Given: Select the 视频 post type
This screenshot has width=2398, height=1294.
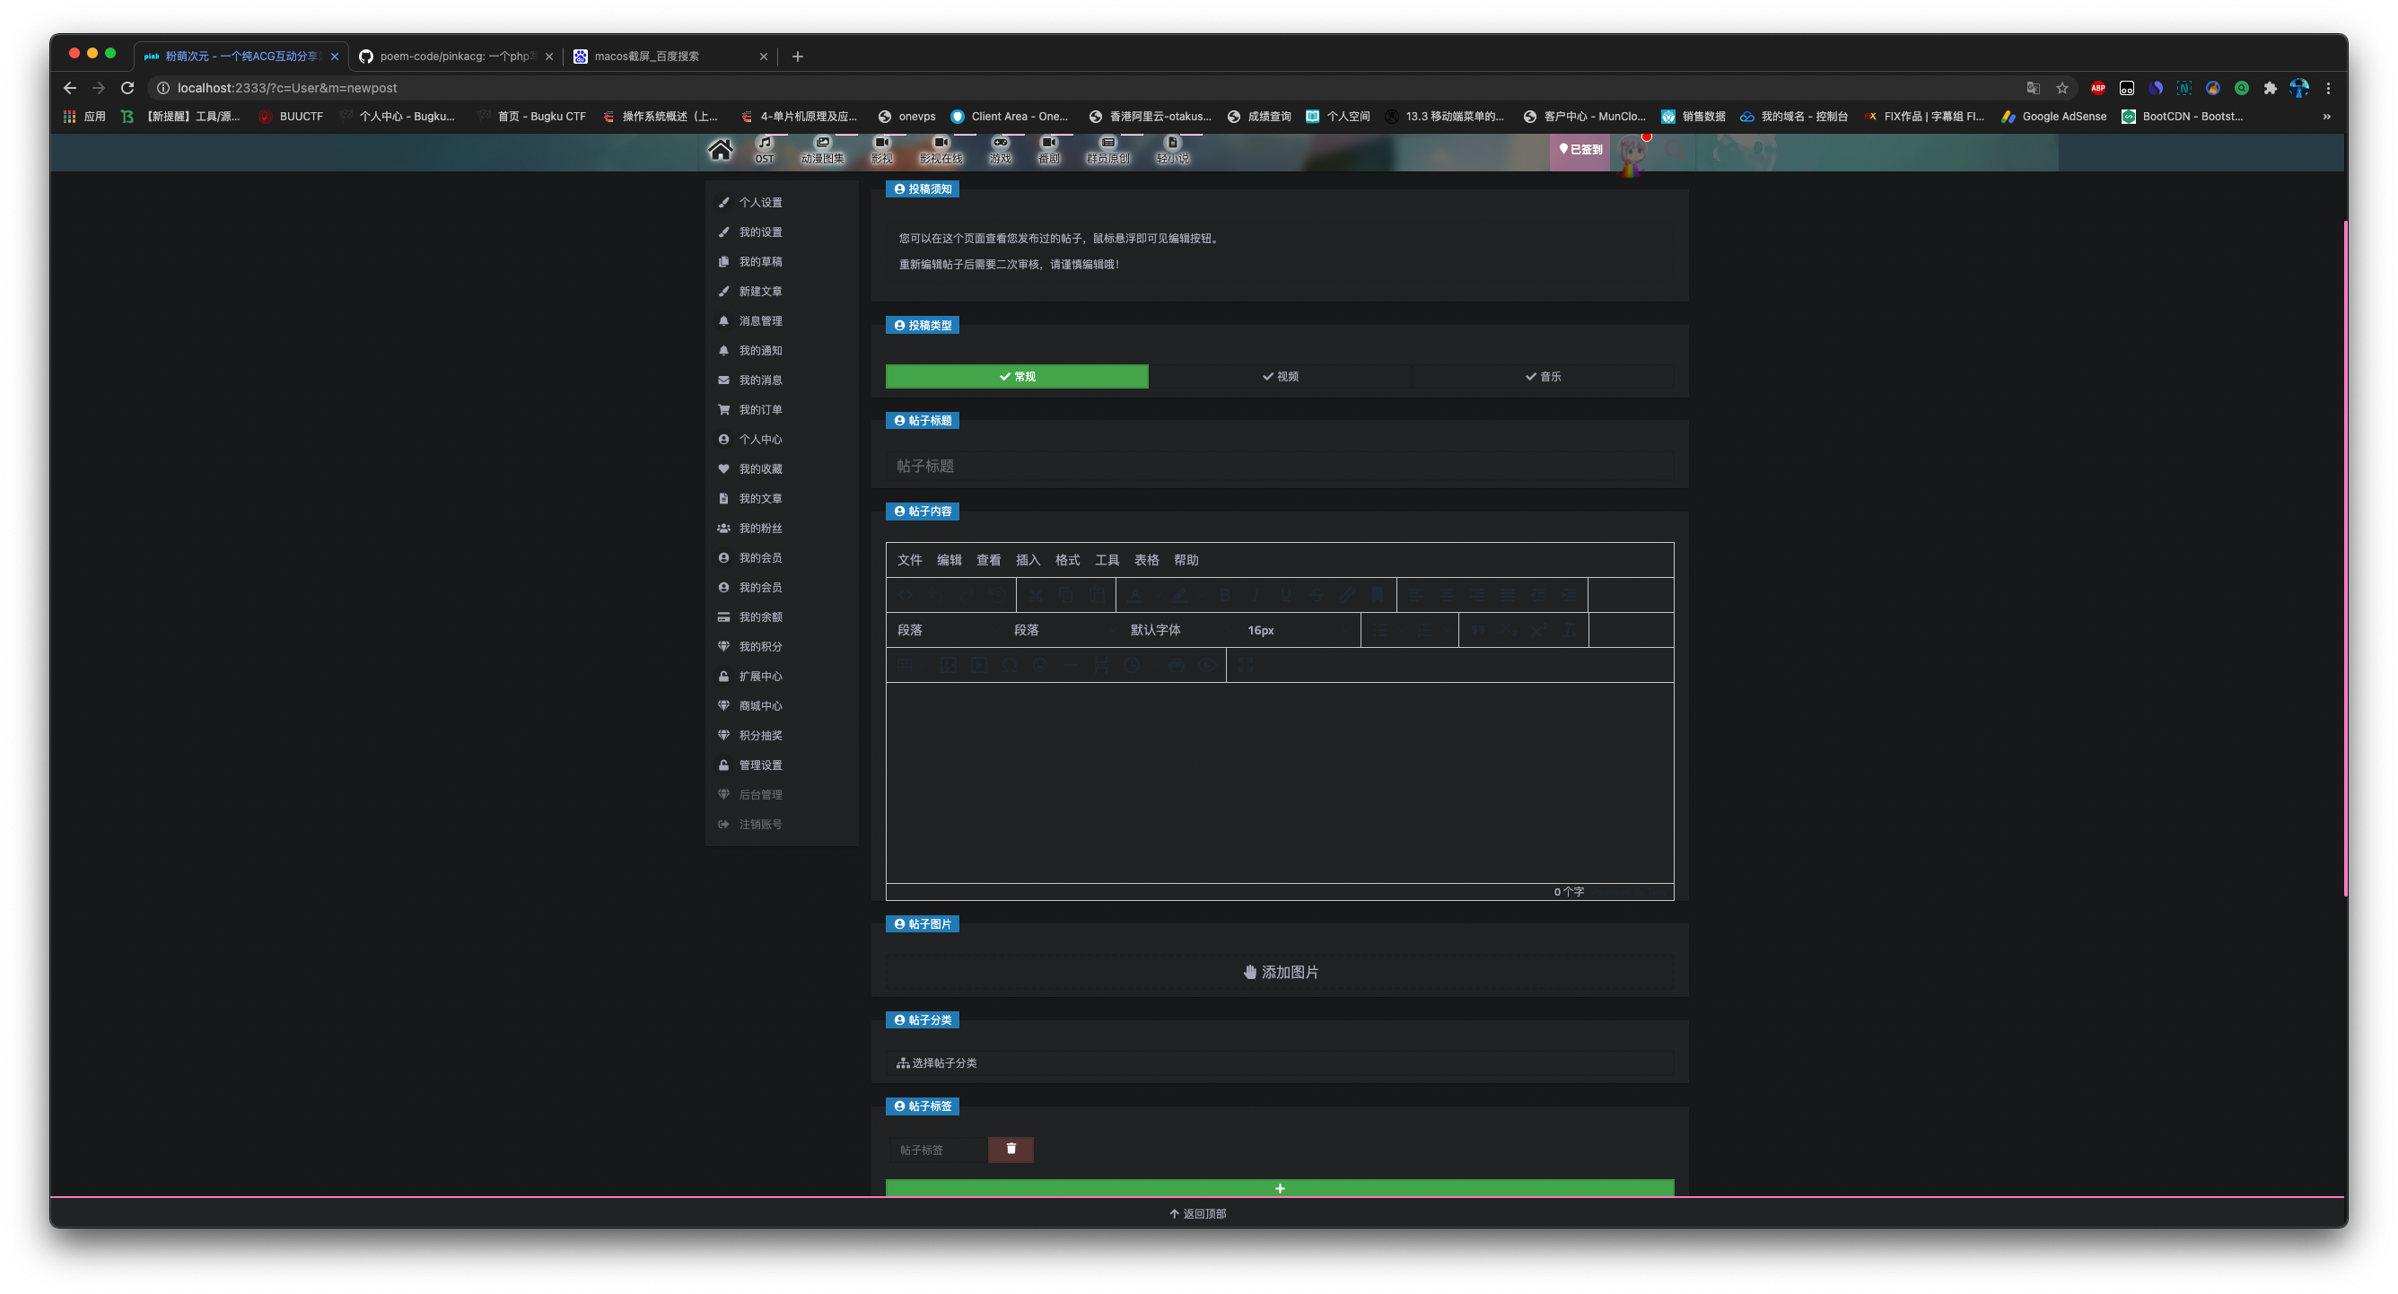Looking at the screenshot, I should pyautogui.click(x=1280, y=376).
